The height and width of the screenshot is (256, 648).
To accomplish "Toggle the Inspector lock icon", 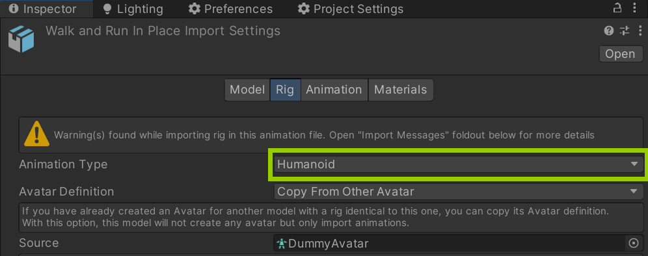I will 617,8.
